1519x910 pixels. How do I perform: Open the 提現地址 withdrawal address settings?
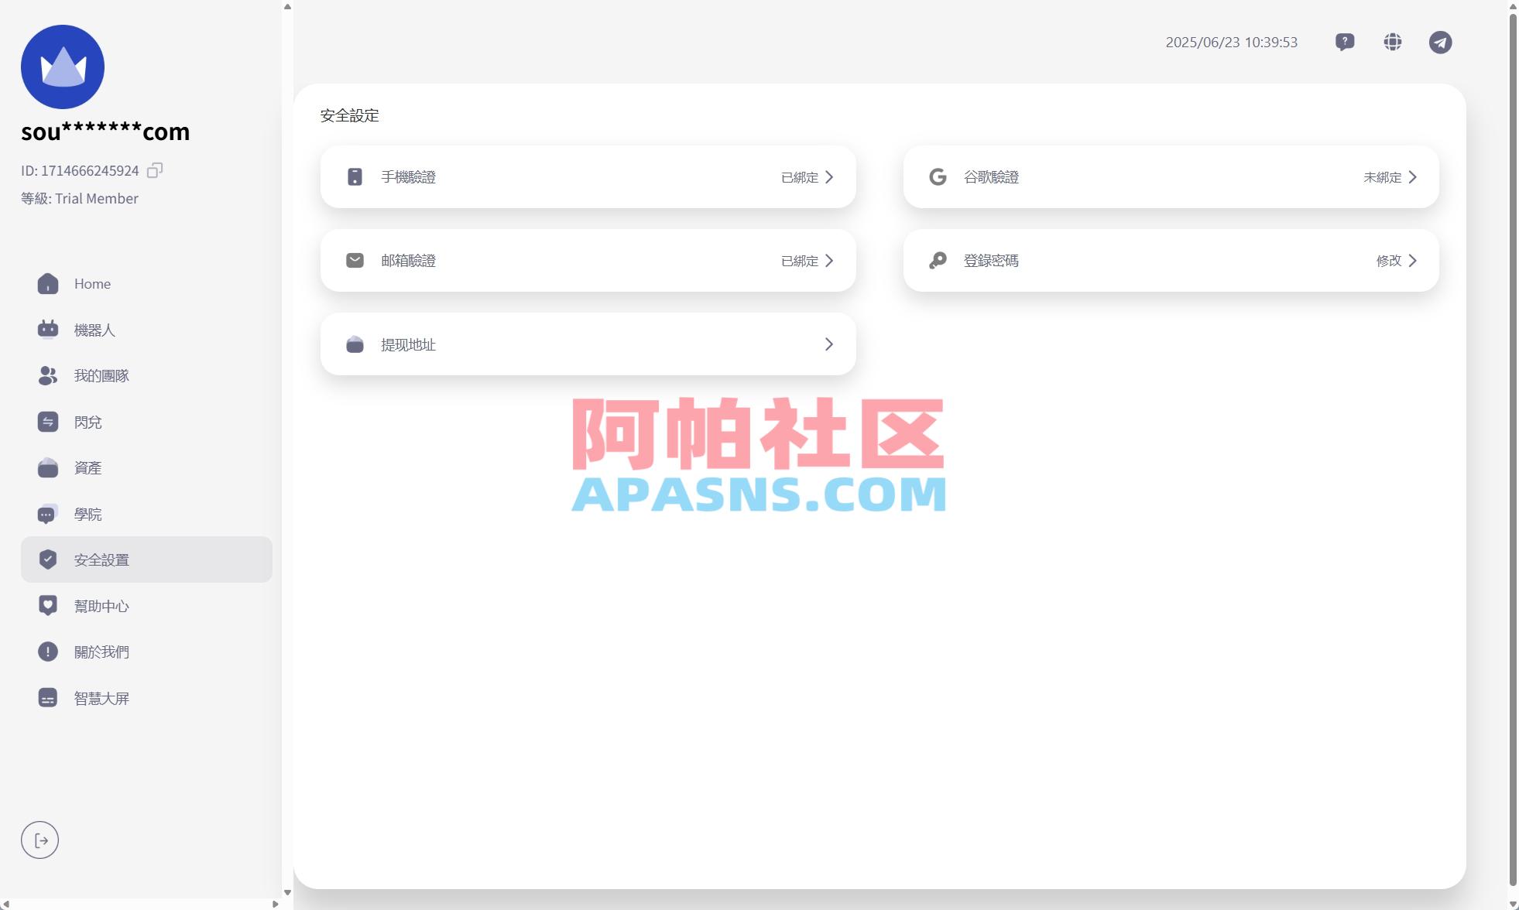coord(587,344)
